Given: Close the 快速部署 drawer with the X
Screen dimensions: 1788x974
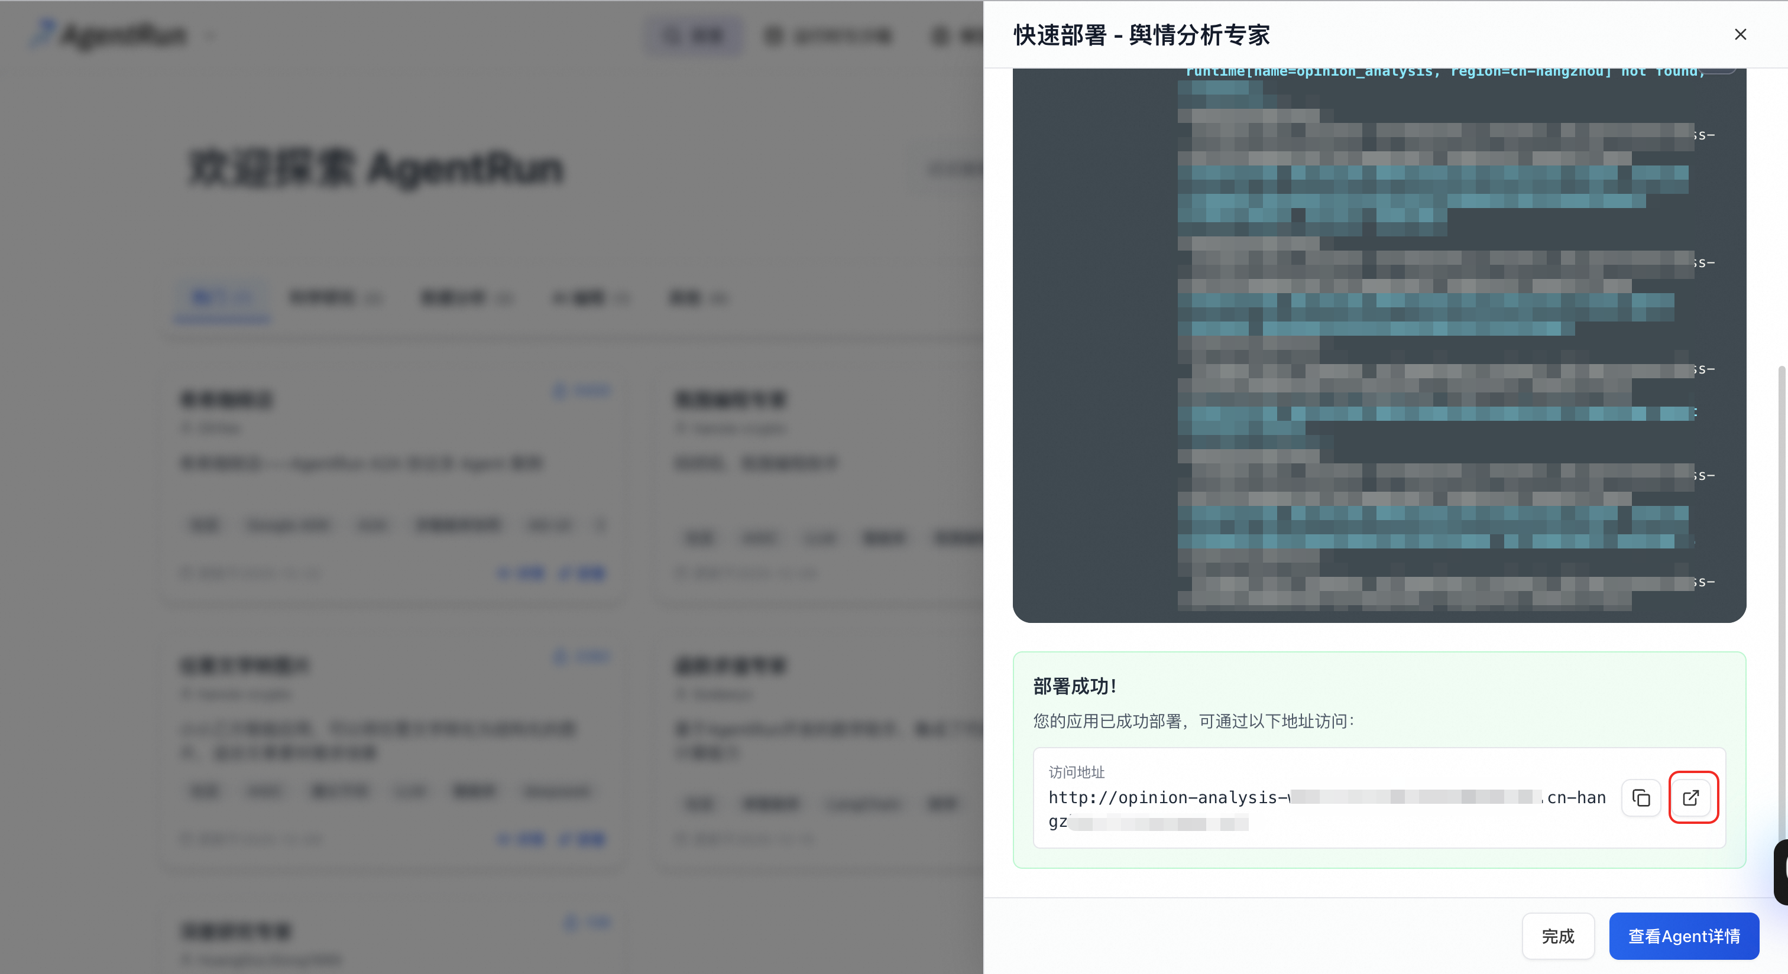Looking at the screenshot, I should click(x=1740, y=35).
